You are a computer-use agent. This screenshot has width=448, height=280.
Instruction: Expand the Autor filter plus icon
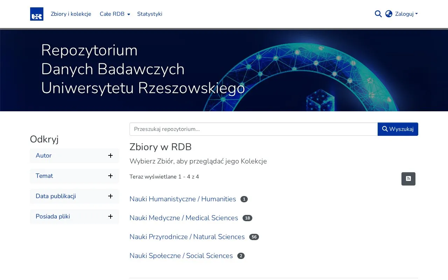point(110,156)
